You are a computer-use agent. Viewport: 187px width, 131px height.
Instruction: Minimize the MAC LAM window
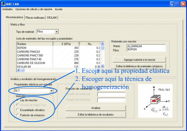point(172,4)
